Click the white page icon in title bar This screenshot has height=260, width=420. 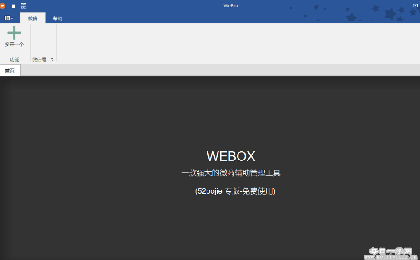14,5
